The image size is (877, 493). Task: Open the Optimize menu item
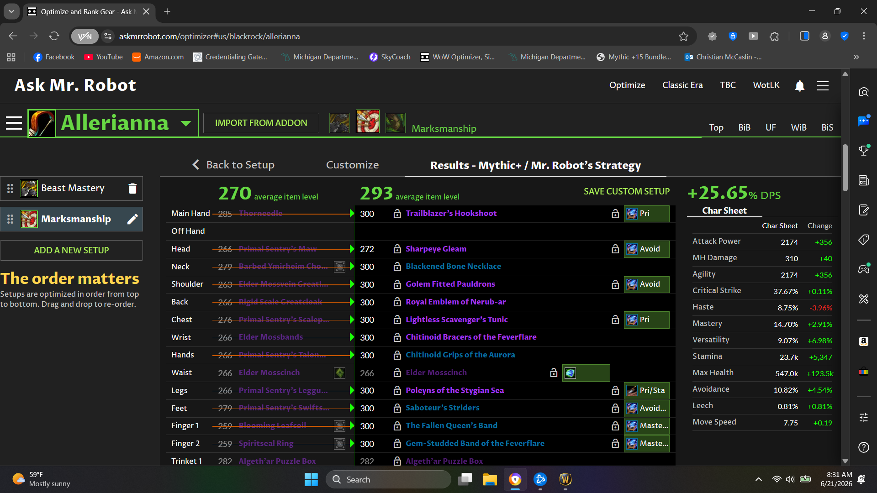click(627, 85)
